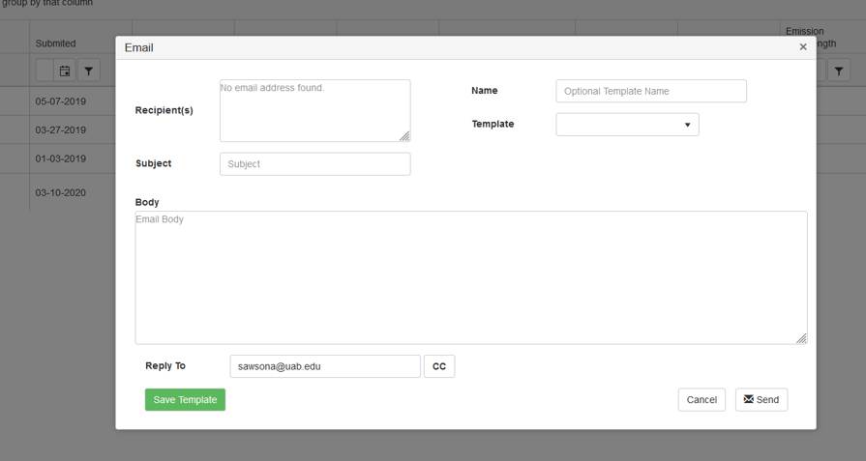Select the row dated 05-07-2019
The height and width of the screenshot is (461, 866).
point(61,101)
